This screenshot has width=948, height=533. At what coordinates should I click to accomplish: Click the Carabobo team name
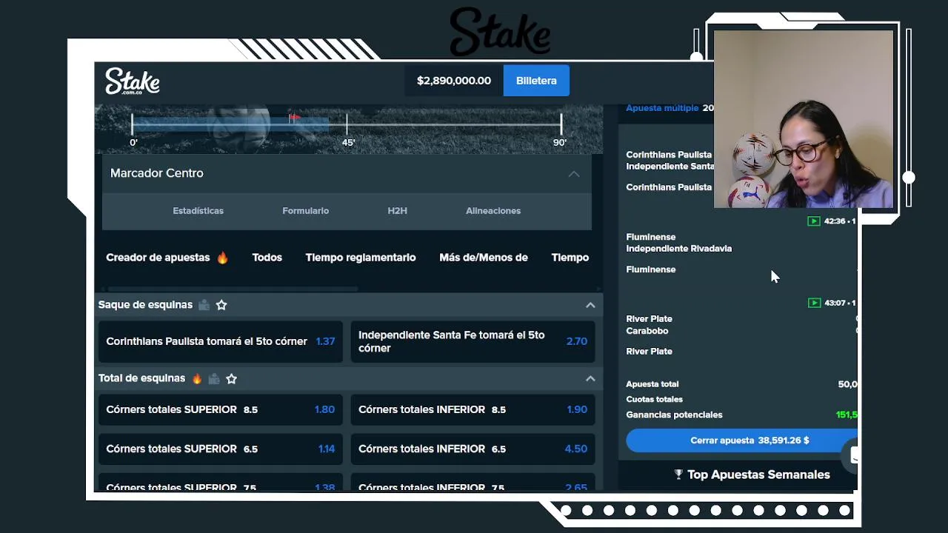(x=647, y=331)
